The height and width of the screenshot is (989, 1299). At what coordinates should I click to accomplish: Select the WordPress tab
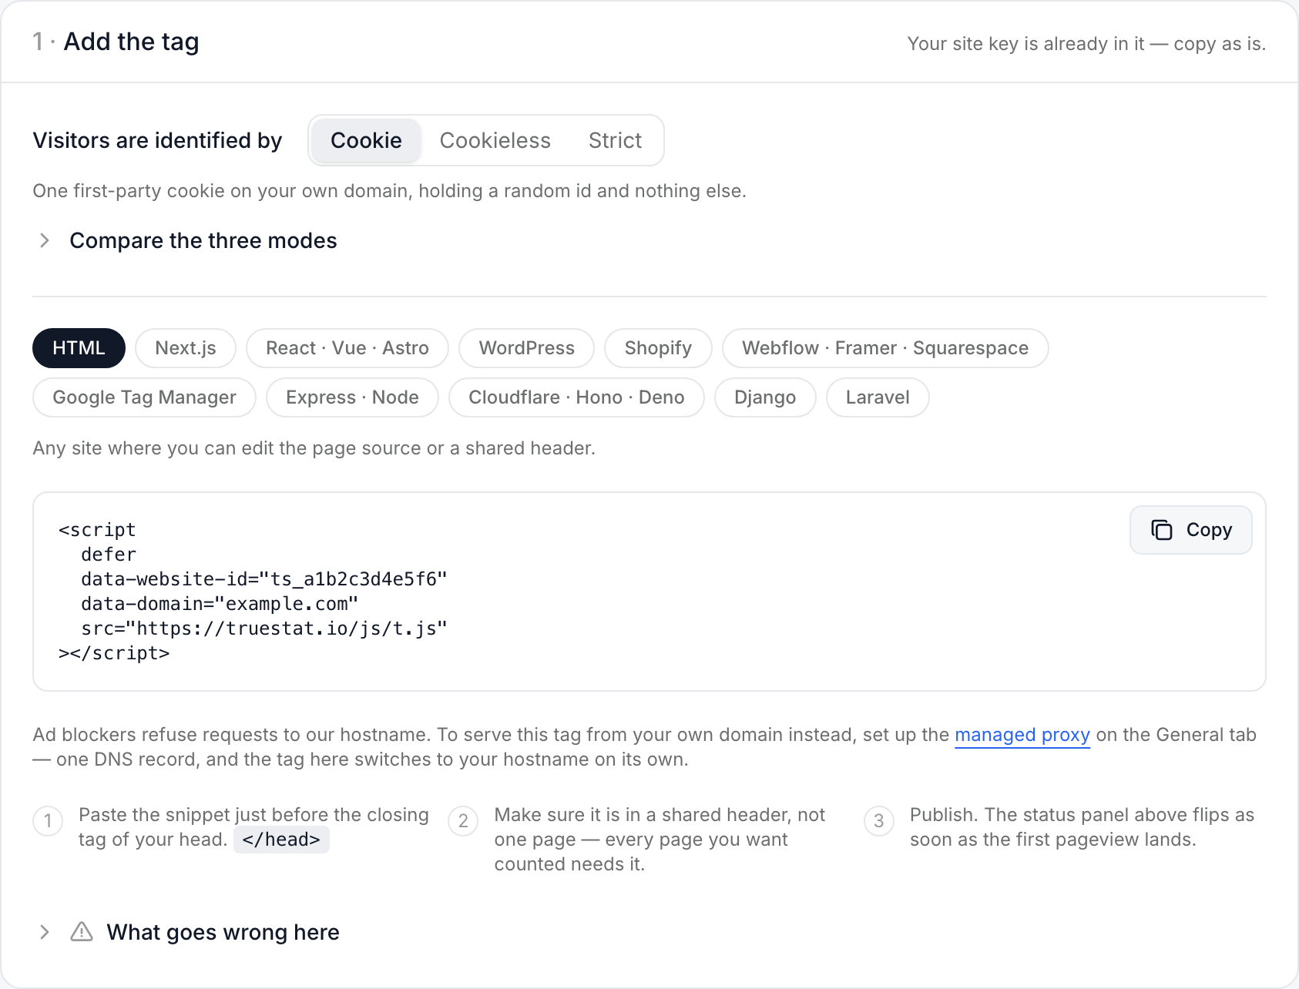(527, 348)
